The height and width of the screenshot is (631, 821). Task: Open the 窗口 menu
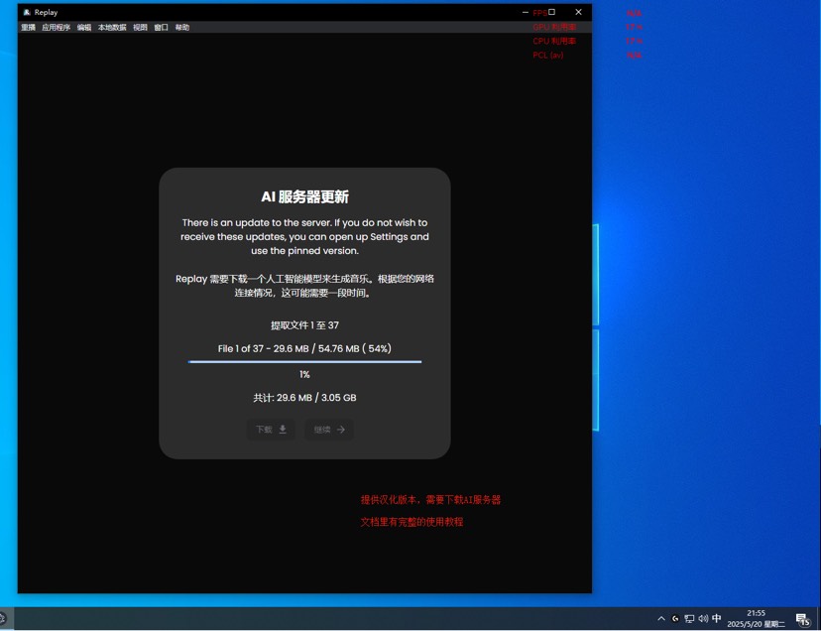click(162, 27)
